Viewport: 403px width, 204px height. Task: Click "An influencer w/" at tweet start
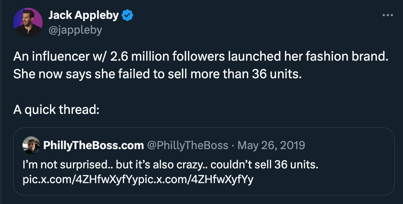point(52,57)
